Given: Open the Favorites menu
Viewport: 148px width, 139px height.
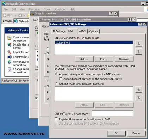Looking at the screenshot, I should pos(35,9).
